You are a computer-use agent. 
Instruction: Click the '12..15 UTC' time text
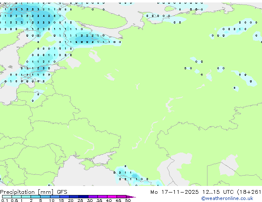click(218, 192)
